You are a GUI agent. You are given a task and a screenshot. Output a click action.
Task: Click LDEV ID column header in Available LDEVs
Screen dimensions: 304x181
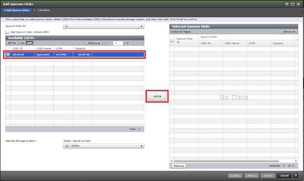point(22,49)
